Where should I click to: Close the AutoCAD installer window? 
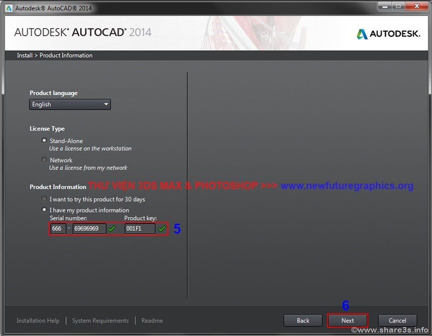(x=417, y=6)
